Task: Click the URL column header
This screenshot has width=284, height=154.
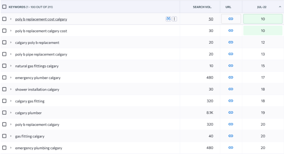Action: click(x=228, y=7)
